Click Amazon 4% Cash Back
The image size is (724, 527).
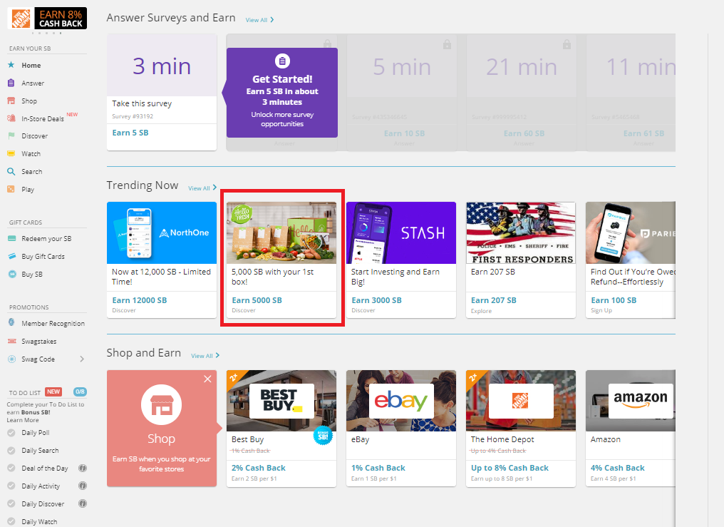[x=618, y=468]
